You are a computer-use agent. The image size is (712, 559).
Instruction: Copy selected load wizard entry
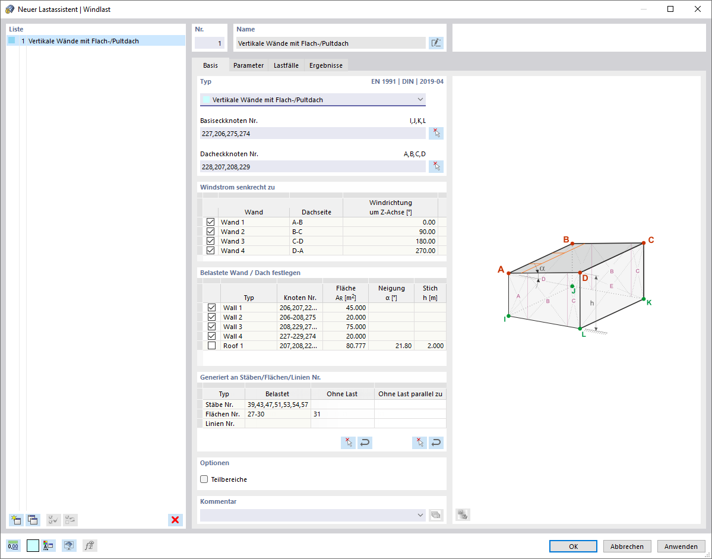click(x=33, y=519)
